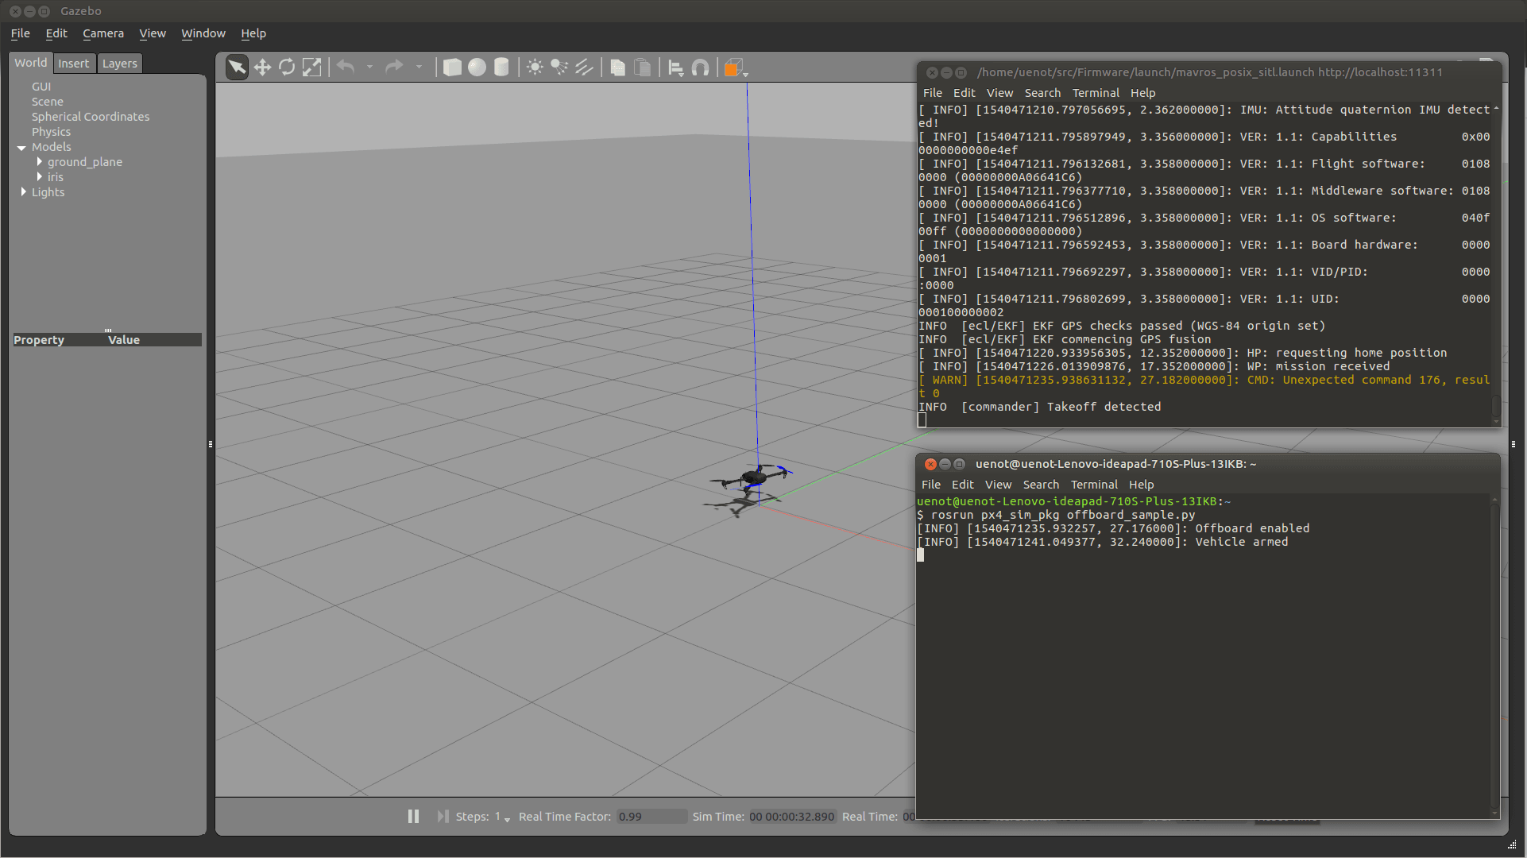Open View menu in mavros launch terminal

coord(999,93)
